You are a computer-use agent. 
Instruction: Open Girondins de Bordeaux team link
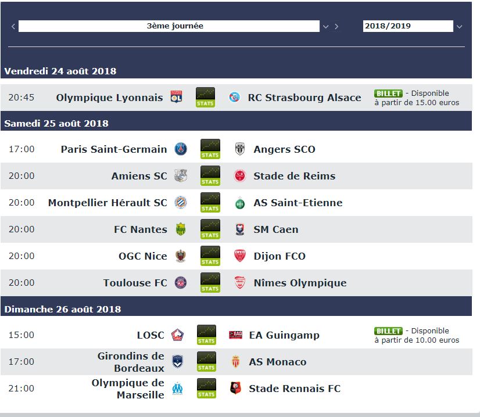tap(131, 362)
